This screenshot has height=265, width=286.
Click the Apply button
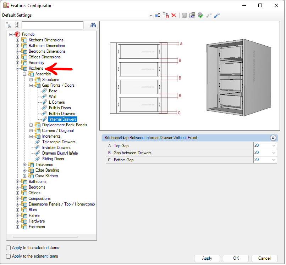tap(207, 258)
